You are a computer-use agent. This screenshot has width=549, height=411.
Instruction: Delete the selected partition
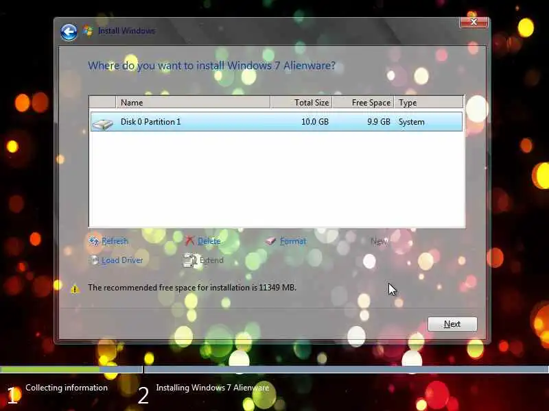[209, 241]
